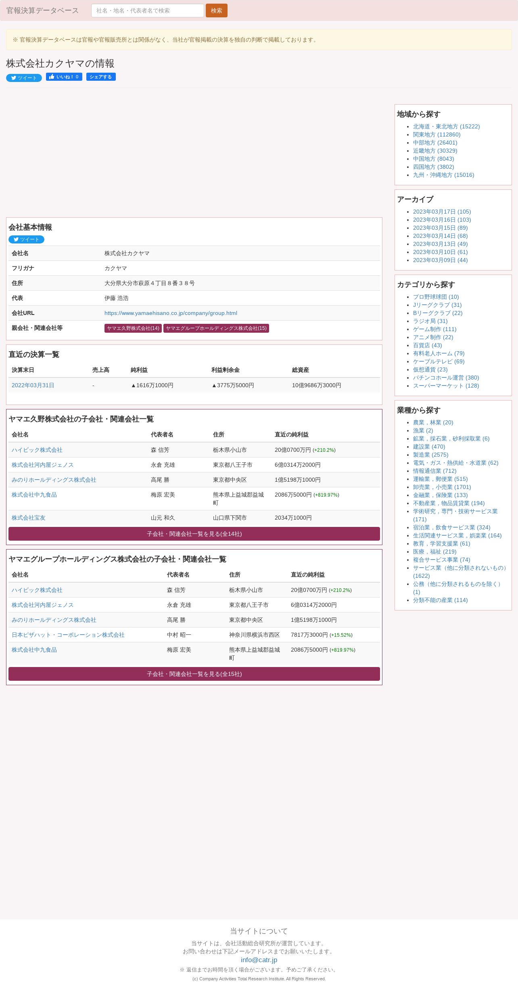Click the Tweet button in company basic info
This screenshot has width=518, height=986.
click(26, 239)
